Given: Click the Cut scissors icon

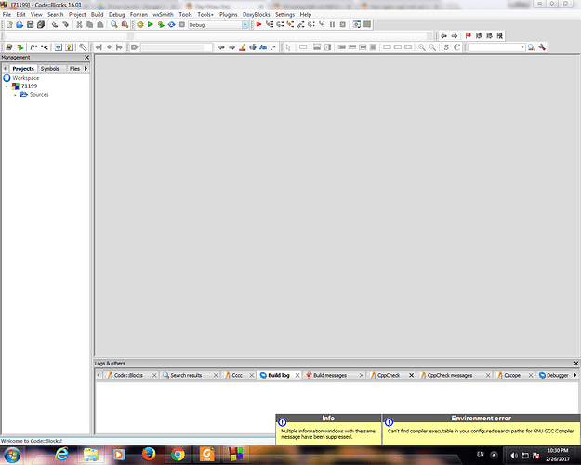Looking at the screenshot, I should [x=79, y=24].
